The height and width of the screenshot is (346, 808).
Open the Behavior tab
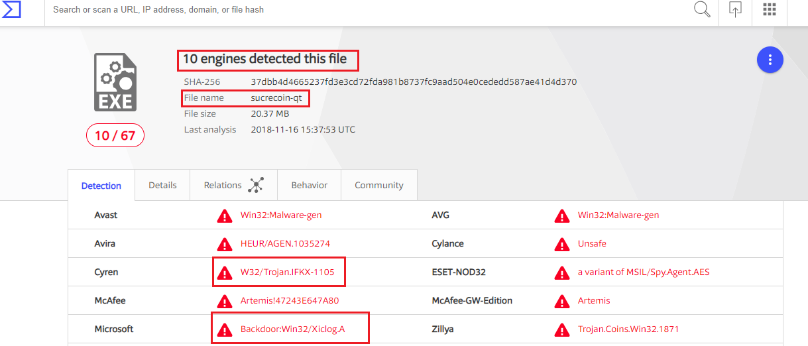click(x=310, y=186)
